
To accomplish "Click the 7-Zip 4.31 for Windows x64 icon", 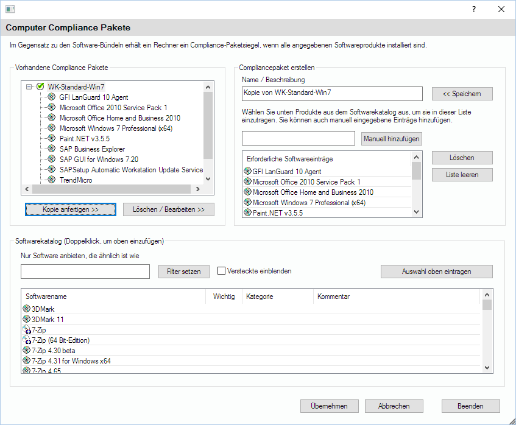I will pos(27,360).
